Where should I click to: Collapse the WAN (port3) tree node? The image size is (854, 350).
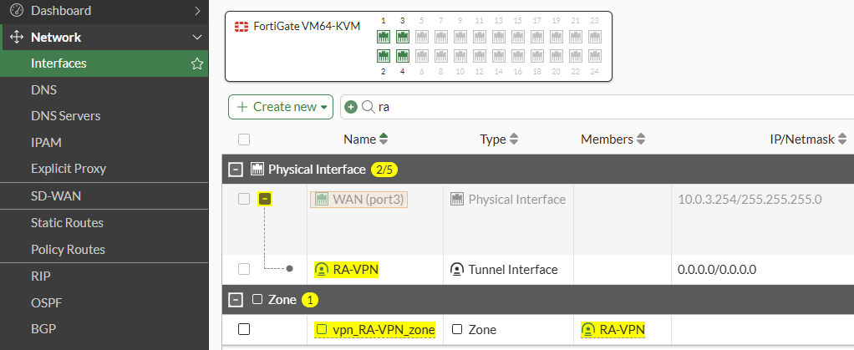click(265, 199)
